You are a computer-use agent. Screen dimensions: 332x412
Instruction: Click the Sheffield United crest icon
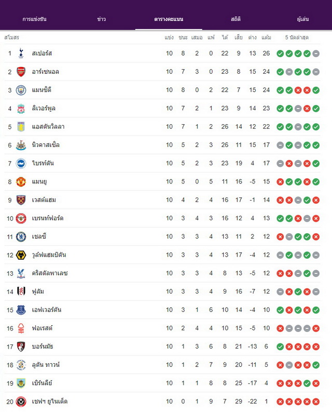[21, 402]
